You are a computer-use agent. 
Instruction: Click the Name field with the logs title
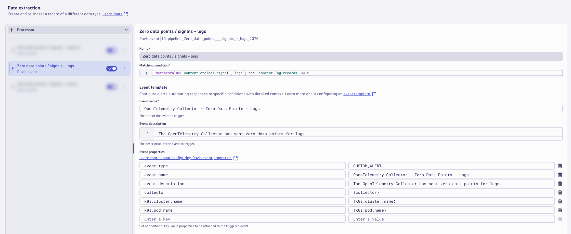[351, 56]
